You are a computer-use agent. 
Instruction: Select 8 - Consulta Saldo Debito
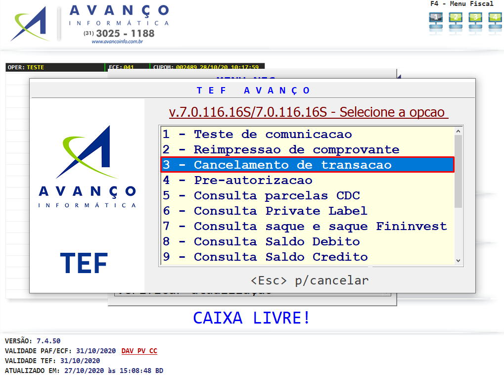pyautogui.click(x=307, y=241)
